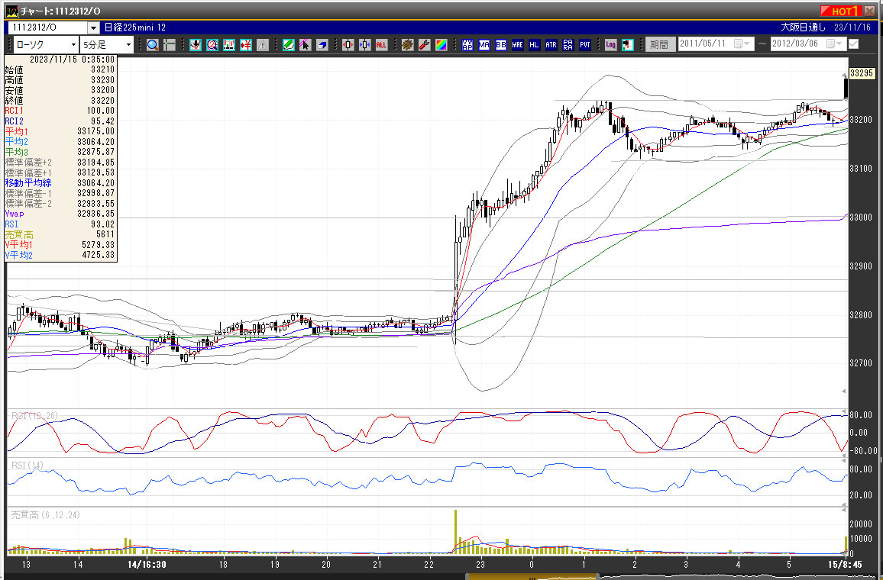Viewport: 883px width, 580px height.
Task: Open the red wrench tool settings
Action: click(x=425, y=45)
